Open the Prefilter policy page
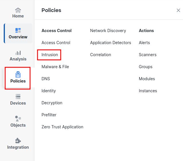The width and height of the screenshot is (183, 161). pyautogui.click(x=49, y=115)
